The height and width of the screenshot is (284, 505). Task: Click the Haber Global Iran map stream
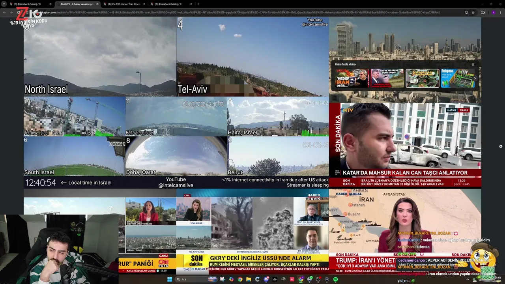click(x=405, y=231)
